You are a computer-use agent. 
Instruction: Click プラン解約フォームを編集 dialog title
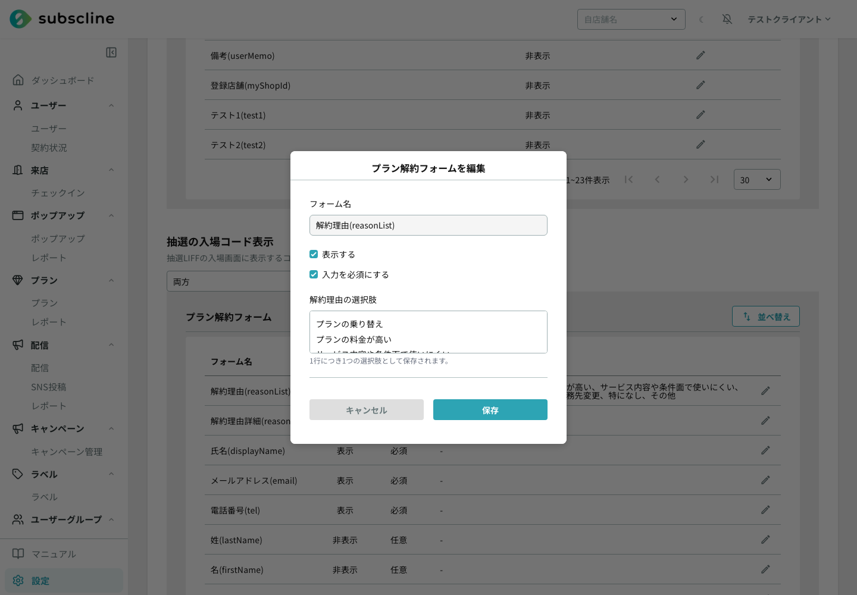428,168
